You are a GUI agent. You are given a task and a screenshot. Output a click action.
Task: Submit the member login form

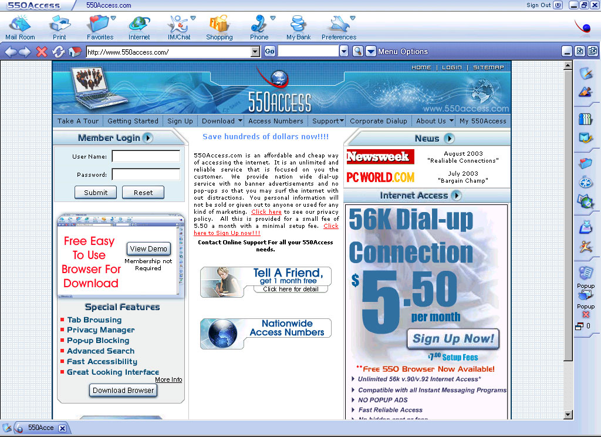[x=96, y=192]
